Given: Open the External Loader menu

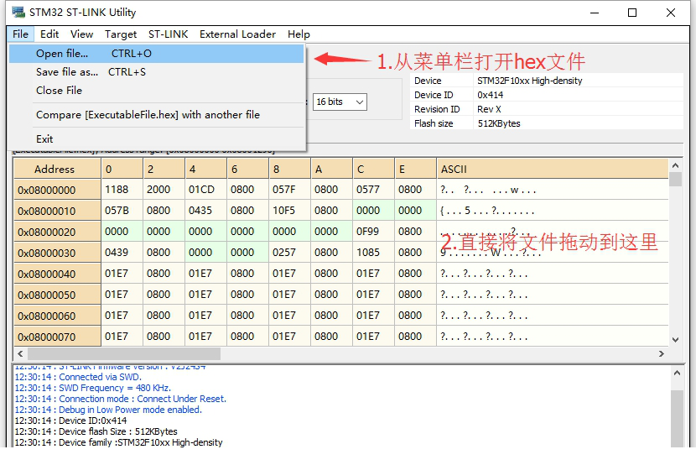Looking at the screenshot, I should click(x=237, y=34).
